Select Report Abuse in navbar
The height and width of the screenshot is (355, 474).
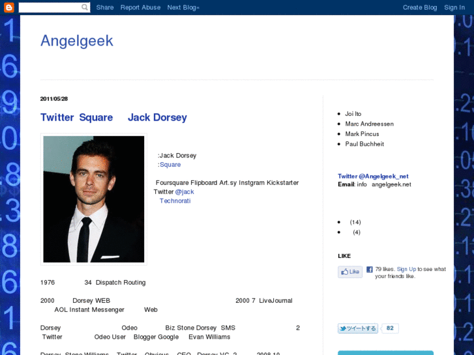[x=140, y=8]
